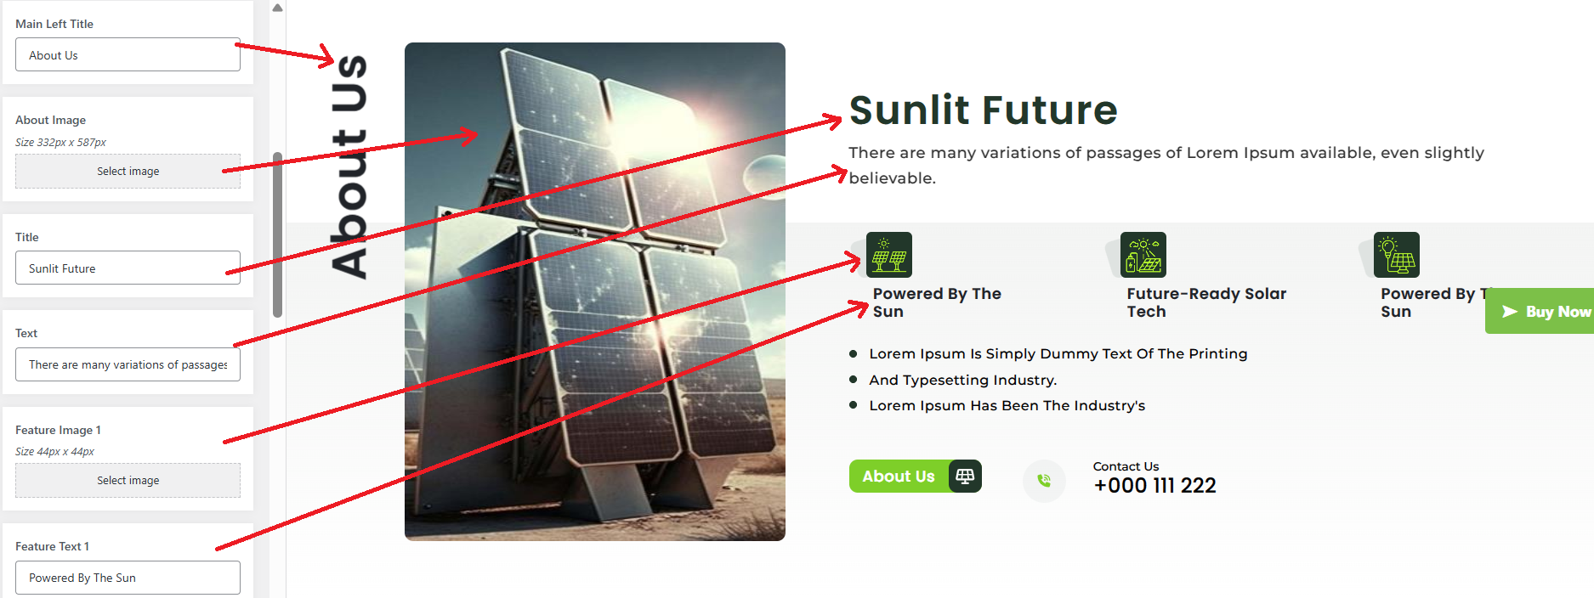Click the Main Left Title input field

(128, 55)
